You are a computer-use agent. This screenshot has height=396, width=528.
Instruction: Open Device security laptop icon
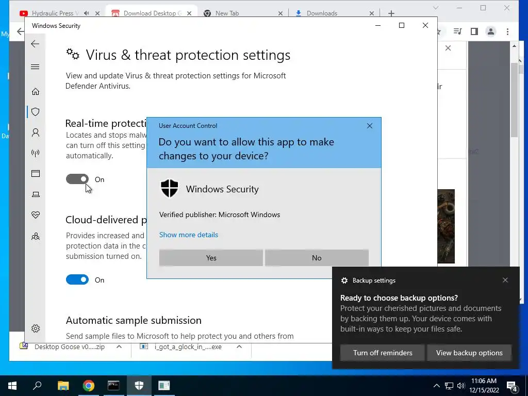(36, 194)
